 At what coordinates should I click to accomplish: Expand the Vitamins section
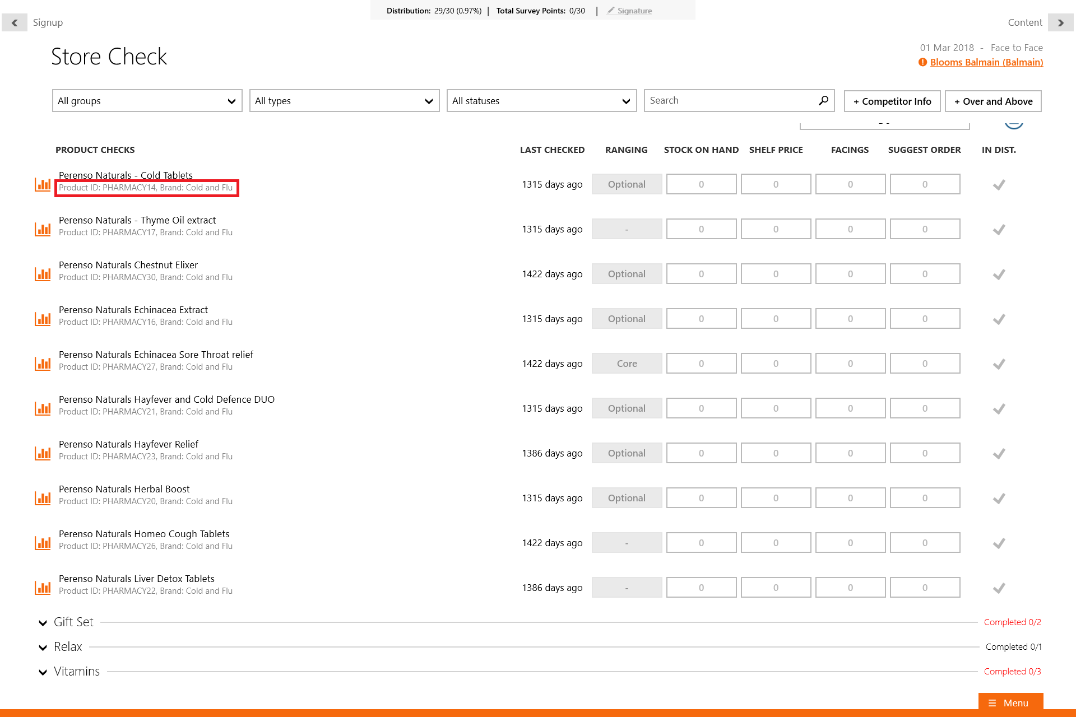click(x=43, y=672)
